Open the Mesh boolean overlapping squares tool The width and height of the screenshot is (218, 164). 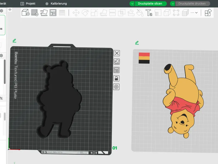pyautogui.click(x=122, y=13)
